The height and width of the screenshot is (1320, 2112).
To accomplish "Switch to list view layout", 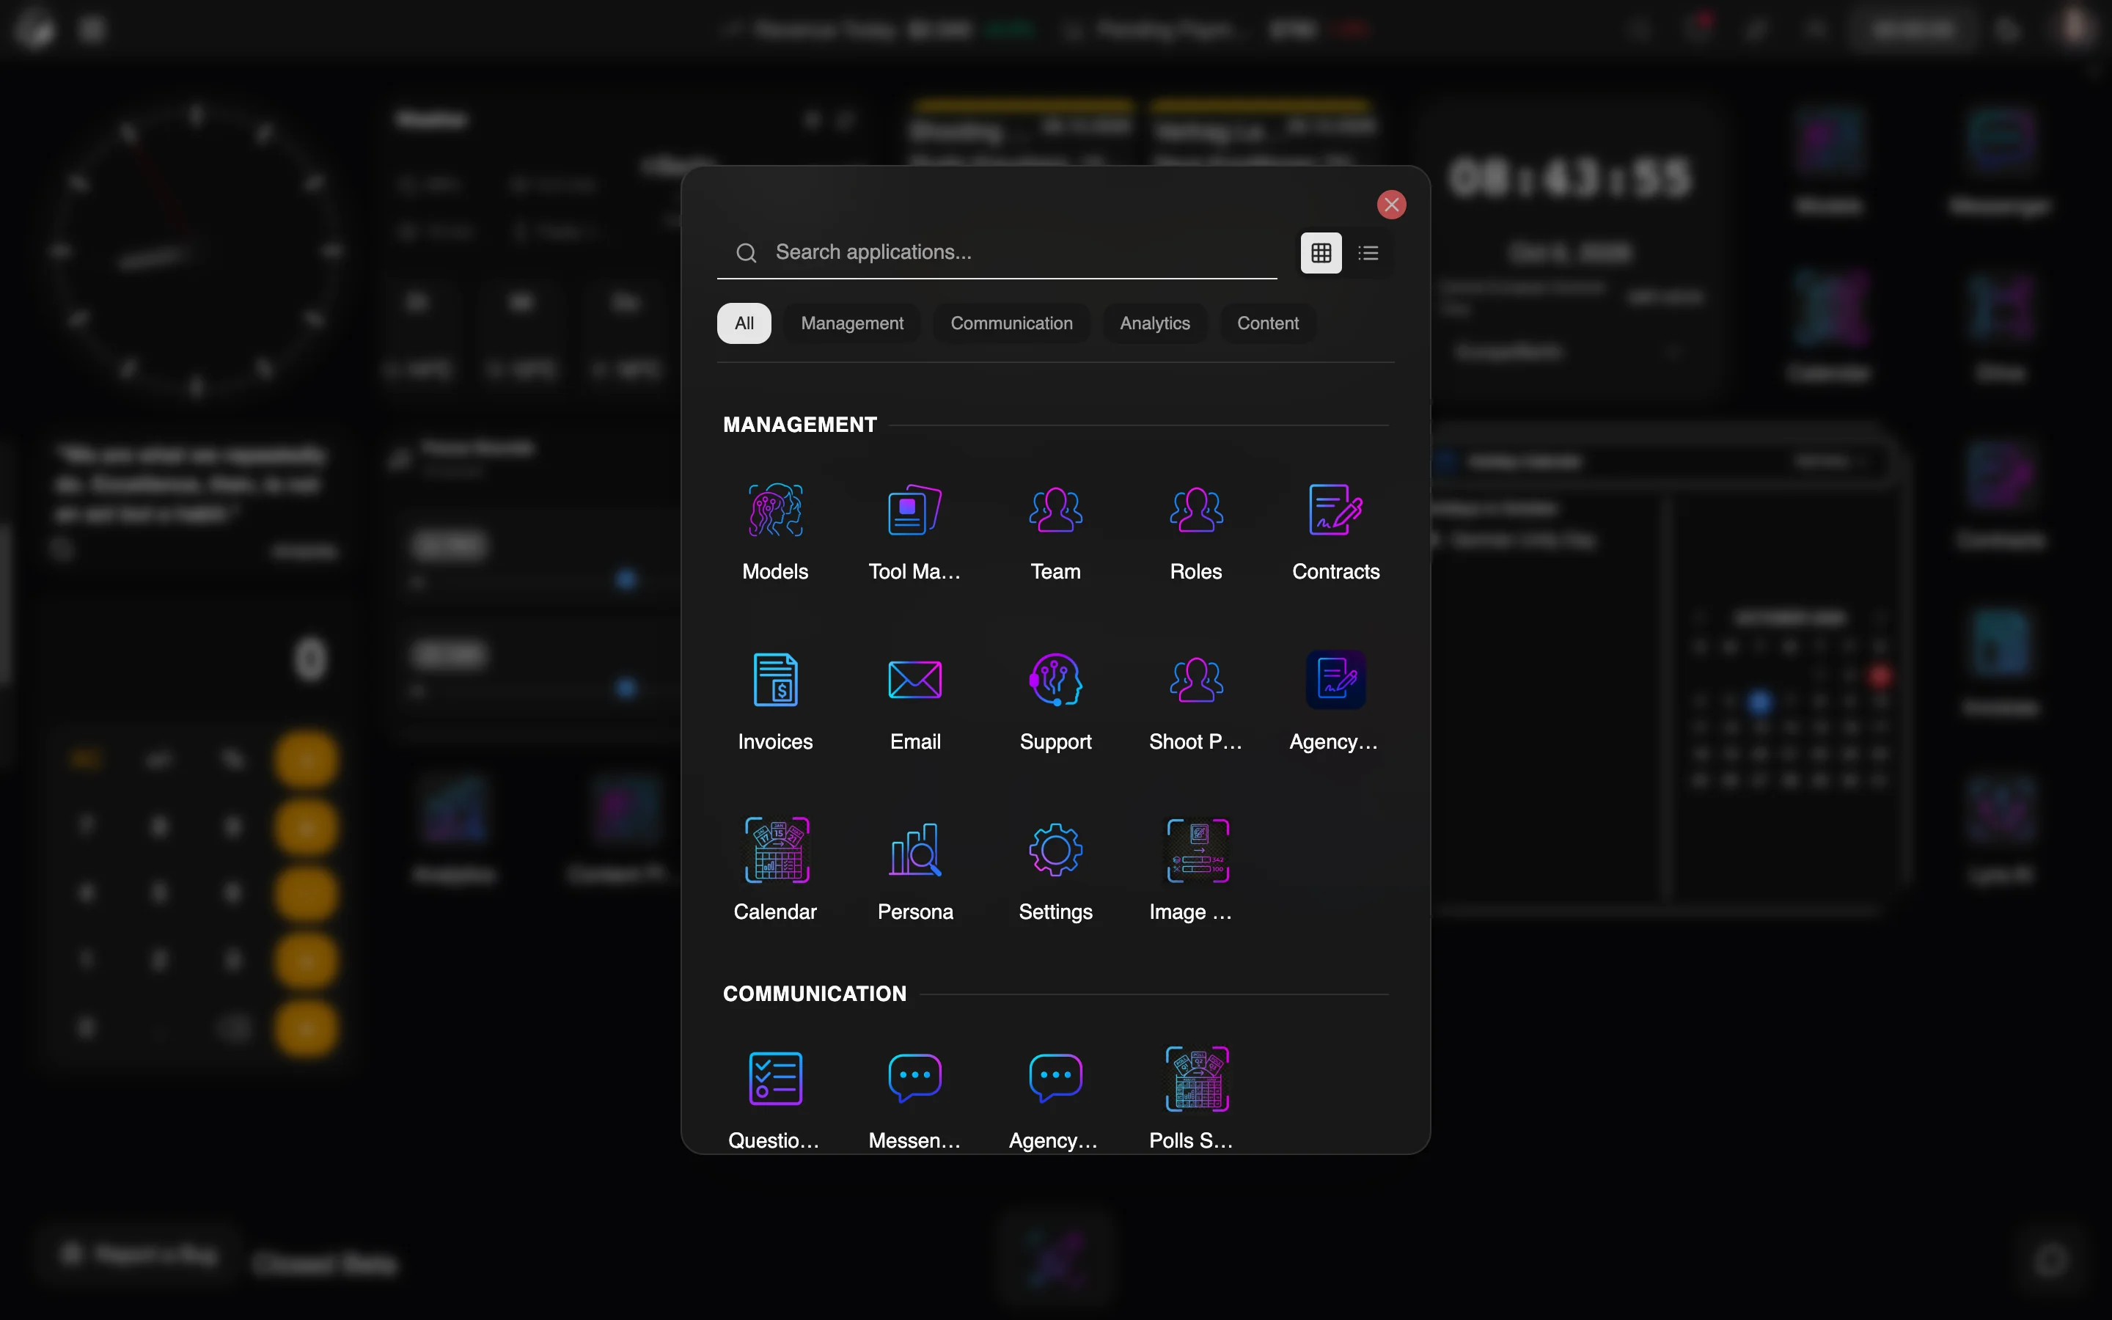I will click(x=1368, y=253).
